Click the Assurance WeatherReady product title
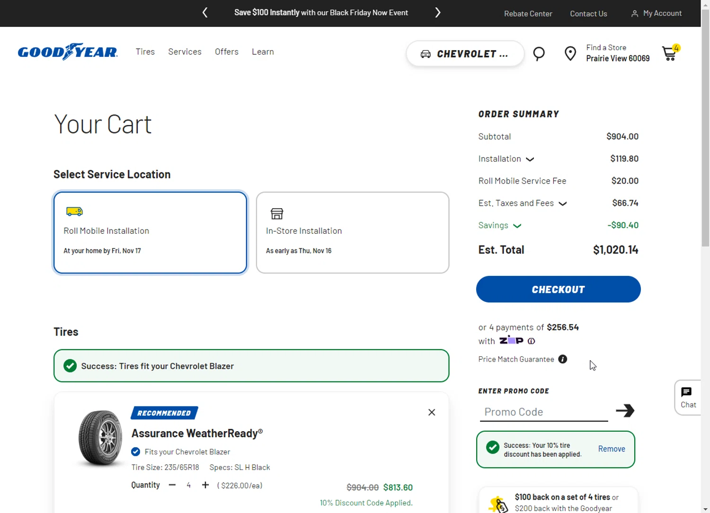Screen dimensions: 710x513 click(x=197, y=433)
